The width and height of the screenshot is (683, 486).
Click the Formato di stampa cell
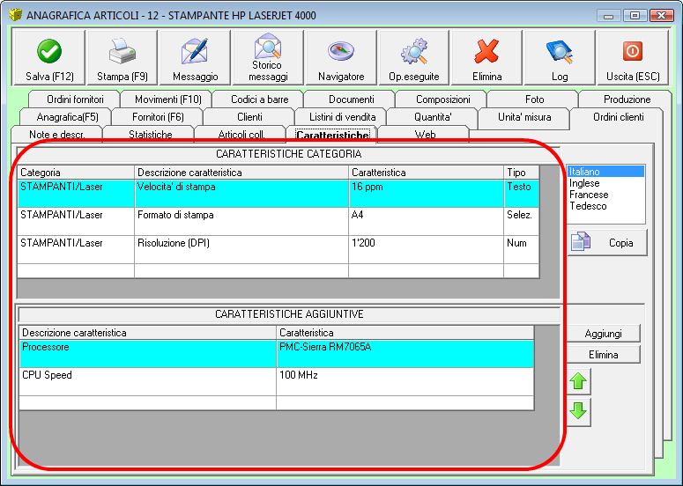coord(241,221)
